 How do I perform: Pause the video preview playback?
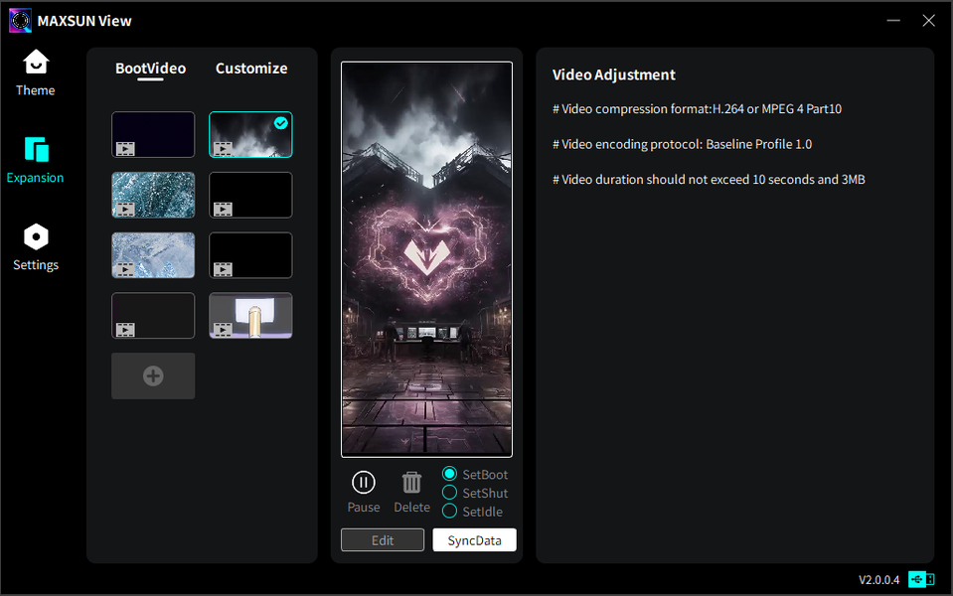[364, 492]
